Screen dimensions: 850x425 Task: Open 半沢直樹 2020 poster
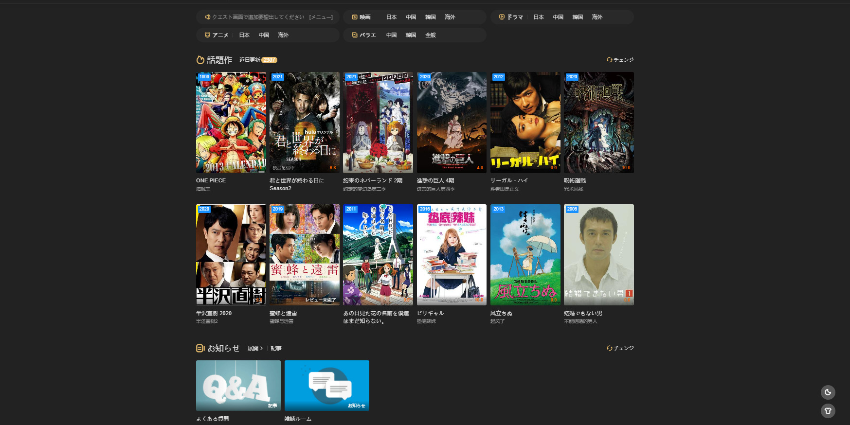pyautogui.click(x=231, y=255)
